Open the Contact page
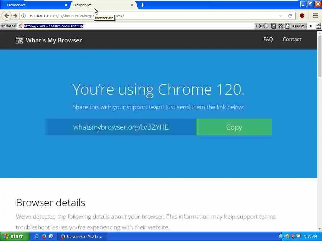The image size is (322, 241). coord(292,39)
